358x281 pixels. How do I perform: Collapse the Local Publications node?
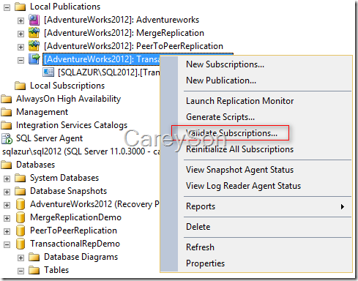pos(7,7)
